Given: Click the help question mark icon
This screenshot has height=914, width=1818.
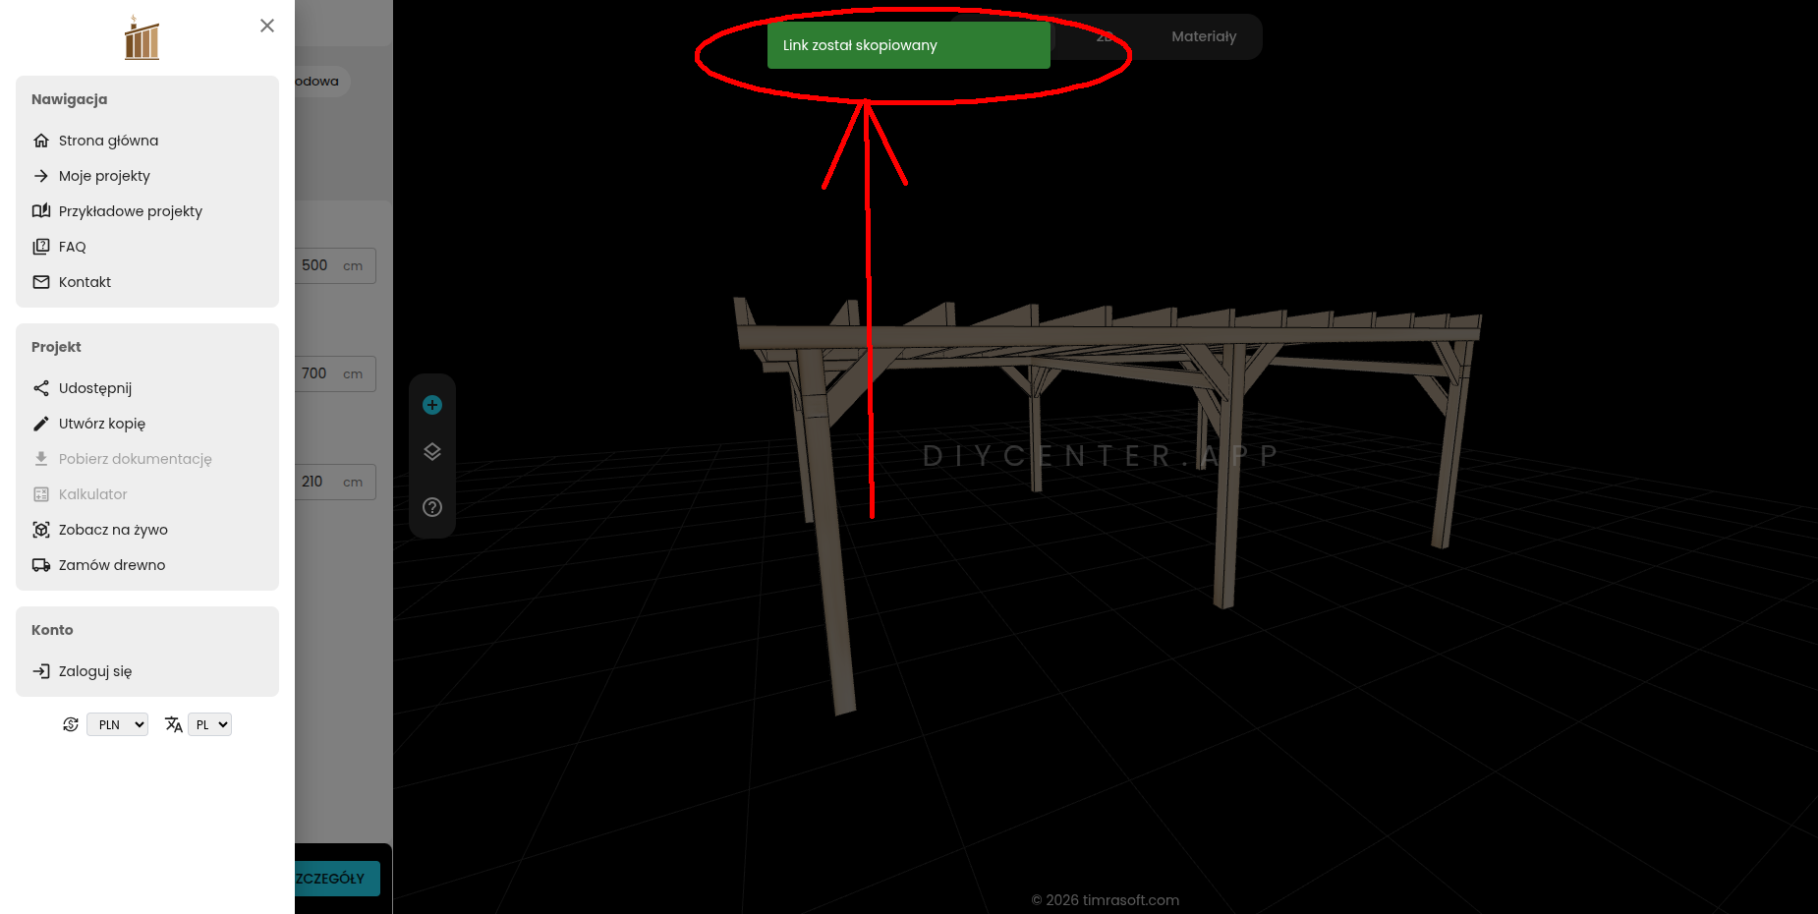Looking at the screenshot, I should pyautogui.click(x=432, y=507).
